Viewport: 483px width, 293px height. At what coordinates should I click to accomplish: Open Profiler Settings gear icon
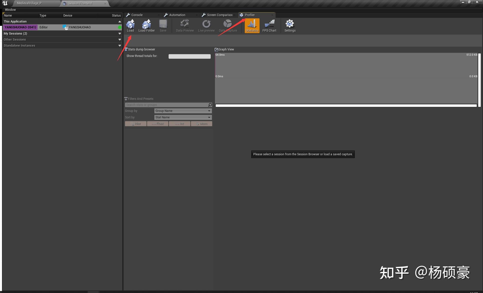point(290,26)
